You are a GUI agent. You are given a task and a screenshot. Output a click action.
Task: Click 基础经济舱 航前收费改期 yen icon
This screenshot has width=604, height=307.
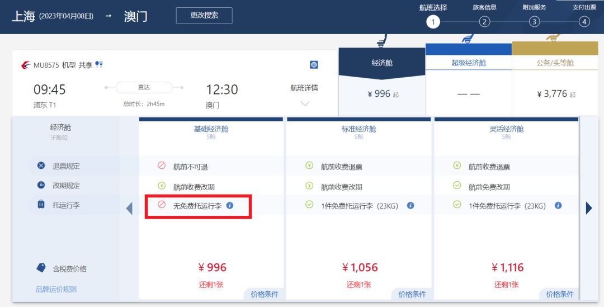coord(162,186)
